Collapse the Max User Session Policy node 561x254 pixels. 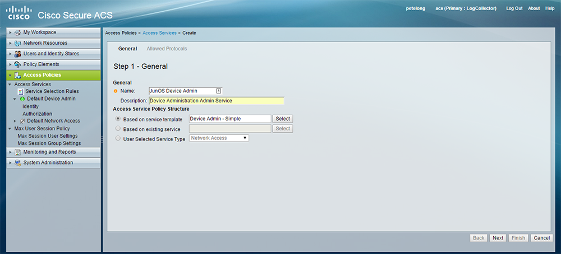click(x=10, y=129)
